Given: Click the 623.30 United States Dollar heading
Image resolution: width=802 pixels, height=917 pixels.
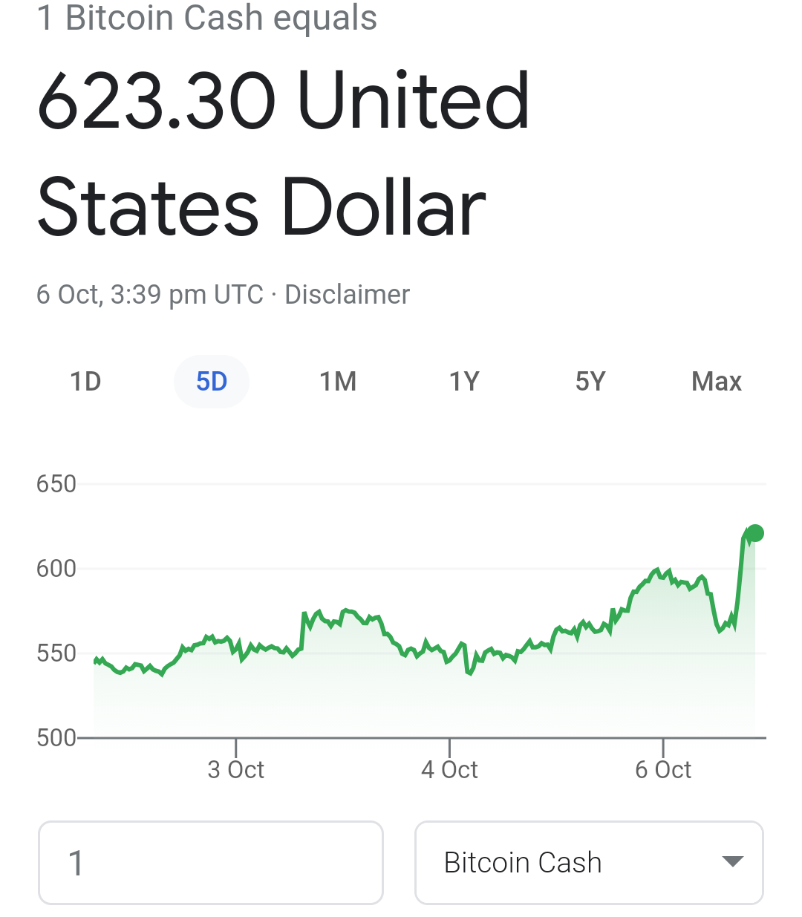Looking at the screenshot, I should (284, 154).
